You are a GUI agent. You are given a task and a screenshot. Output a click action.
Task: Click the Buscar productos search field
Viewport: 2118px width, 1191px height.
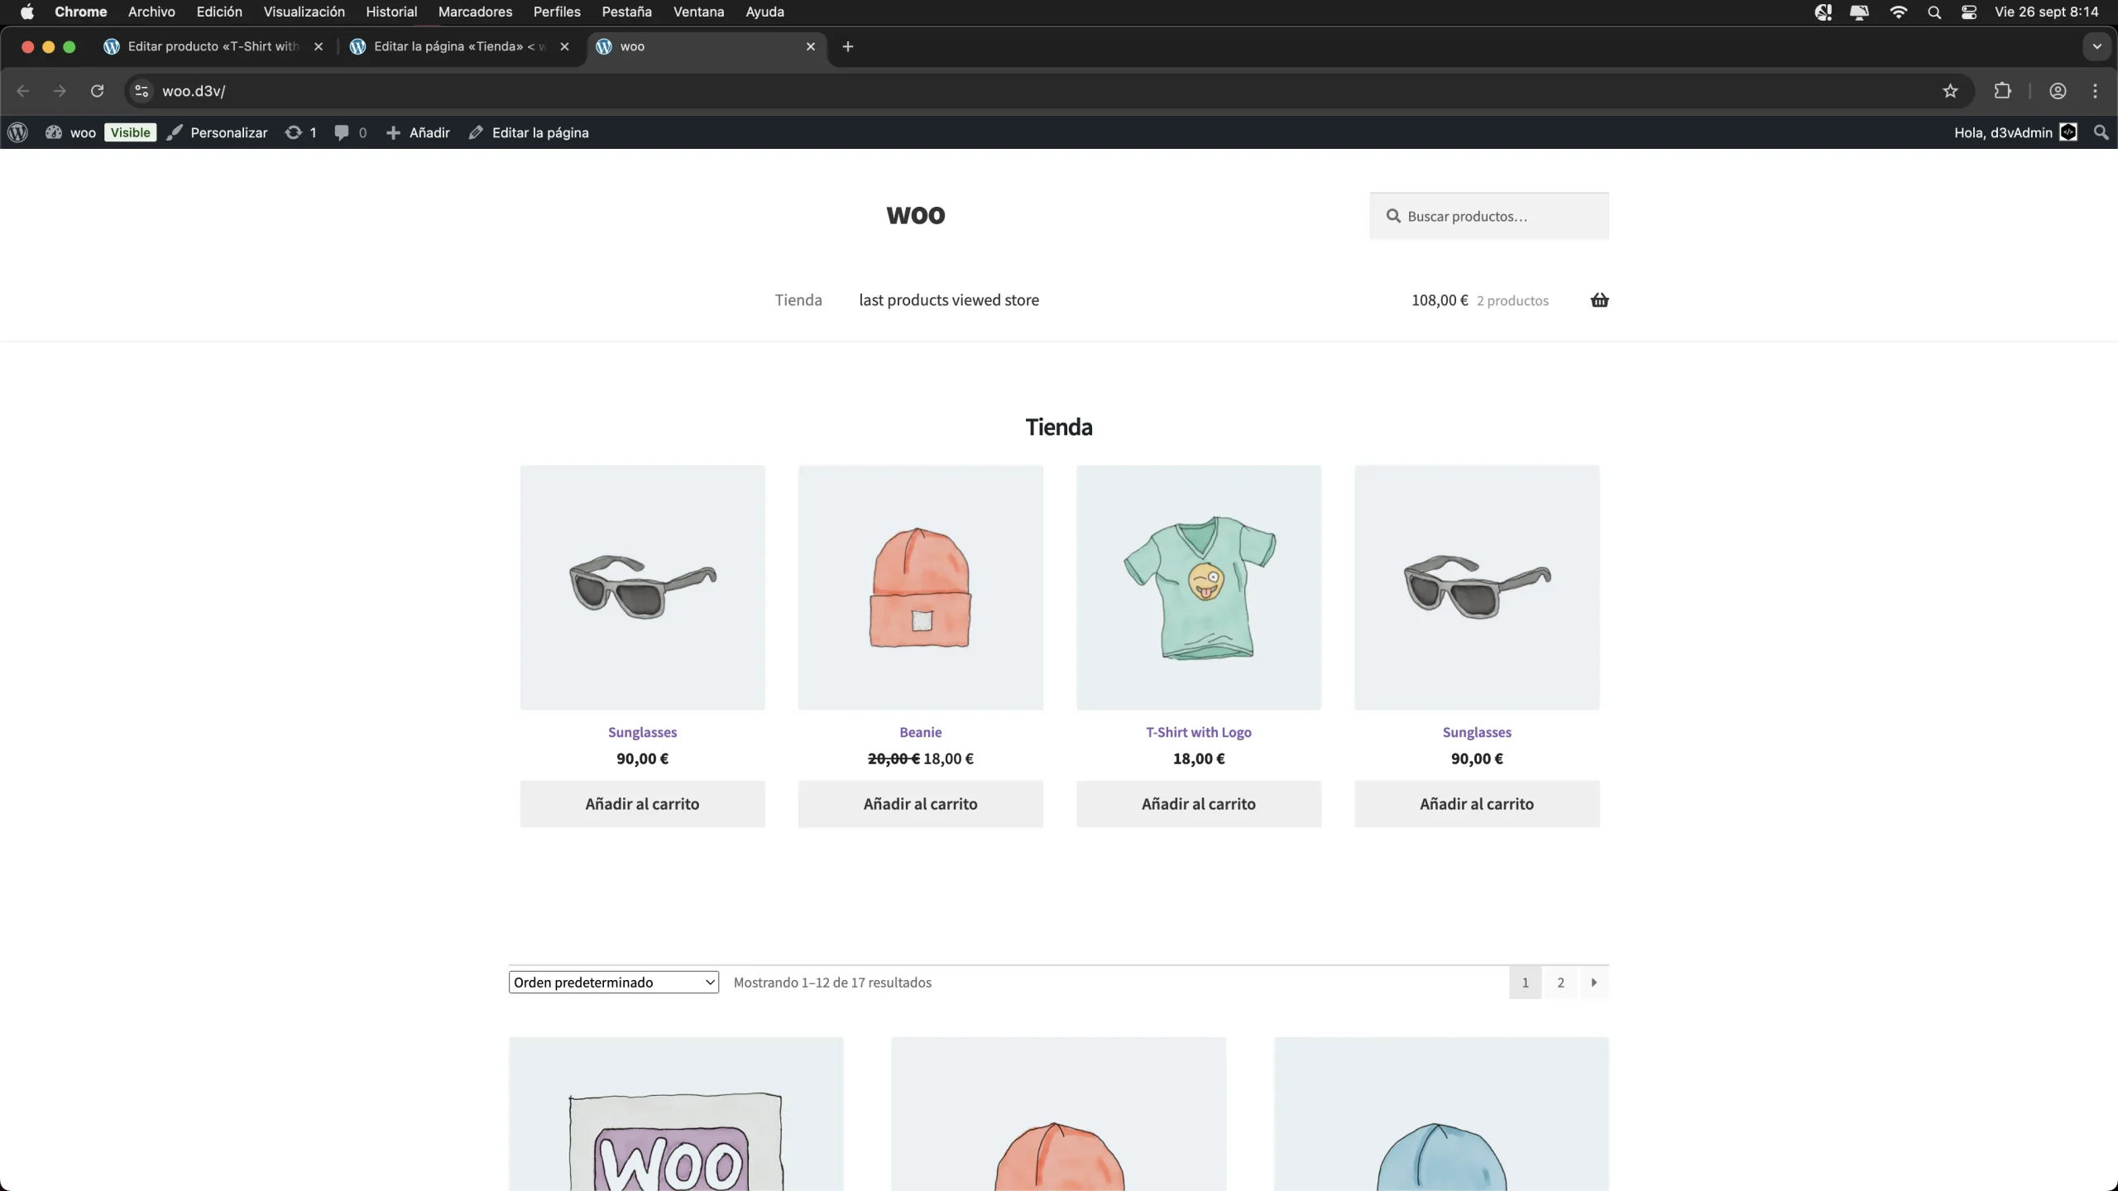pos(1489,216)
